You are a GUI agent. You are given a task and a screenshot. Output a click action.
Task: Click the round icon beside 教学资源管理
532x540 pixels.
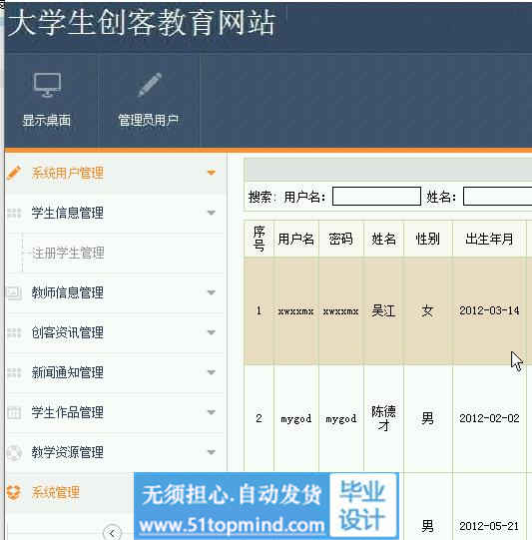(14, 452)
